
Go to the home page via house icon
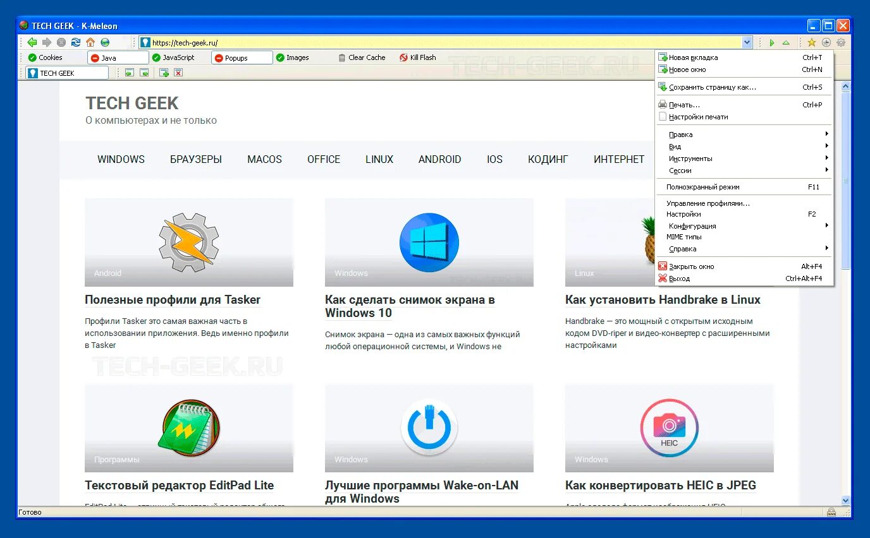pos(90,42)
